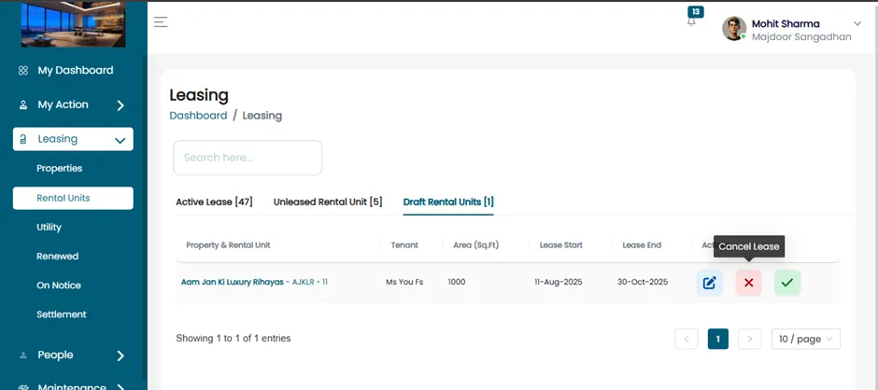Screen dimensions: 878x390
Task: Open notifications bell with 13 badge
Action: [x=692, y=21]
